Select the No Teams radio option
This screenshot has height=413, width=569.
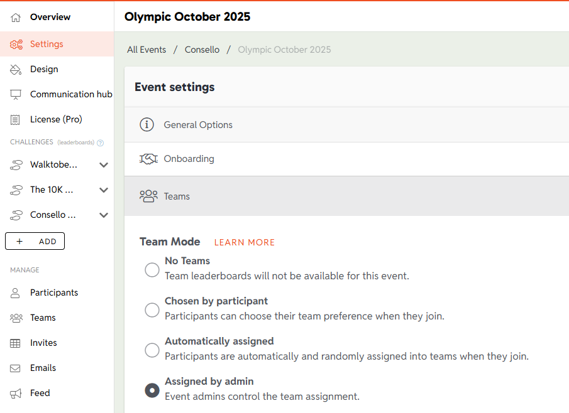152,270
